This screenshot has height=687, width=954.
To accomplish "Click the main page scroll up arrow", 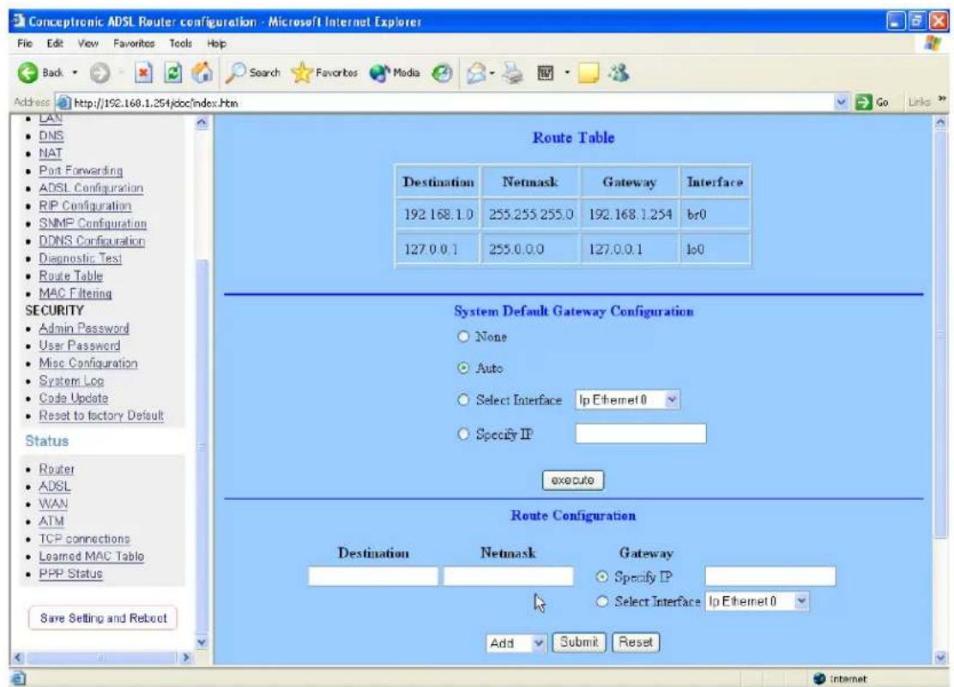I will click(x=940, y=122).
